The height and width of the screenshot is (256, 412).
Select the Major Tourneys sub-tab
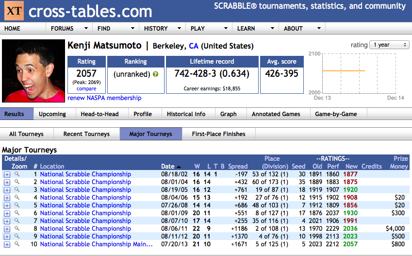[x=150, y=134]
